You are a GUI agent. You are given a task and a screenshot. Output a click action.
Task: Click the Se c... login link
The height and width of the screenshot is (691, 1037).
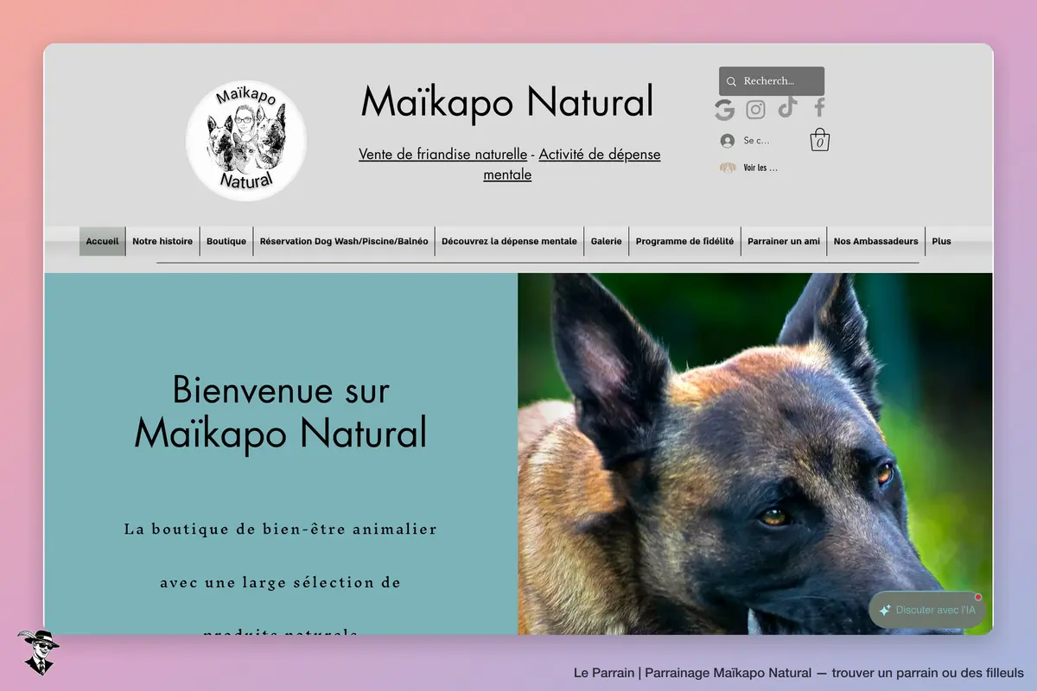click(757, 141)
